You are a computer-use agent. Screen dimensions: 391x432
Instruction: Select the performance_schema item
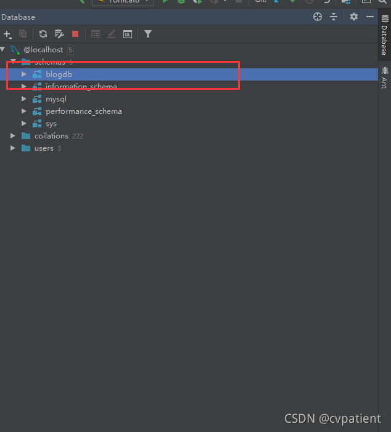coord(84,111)
